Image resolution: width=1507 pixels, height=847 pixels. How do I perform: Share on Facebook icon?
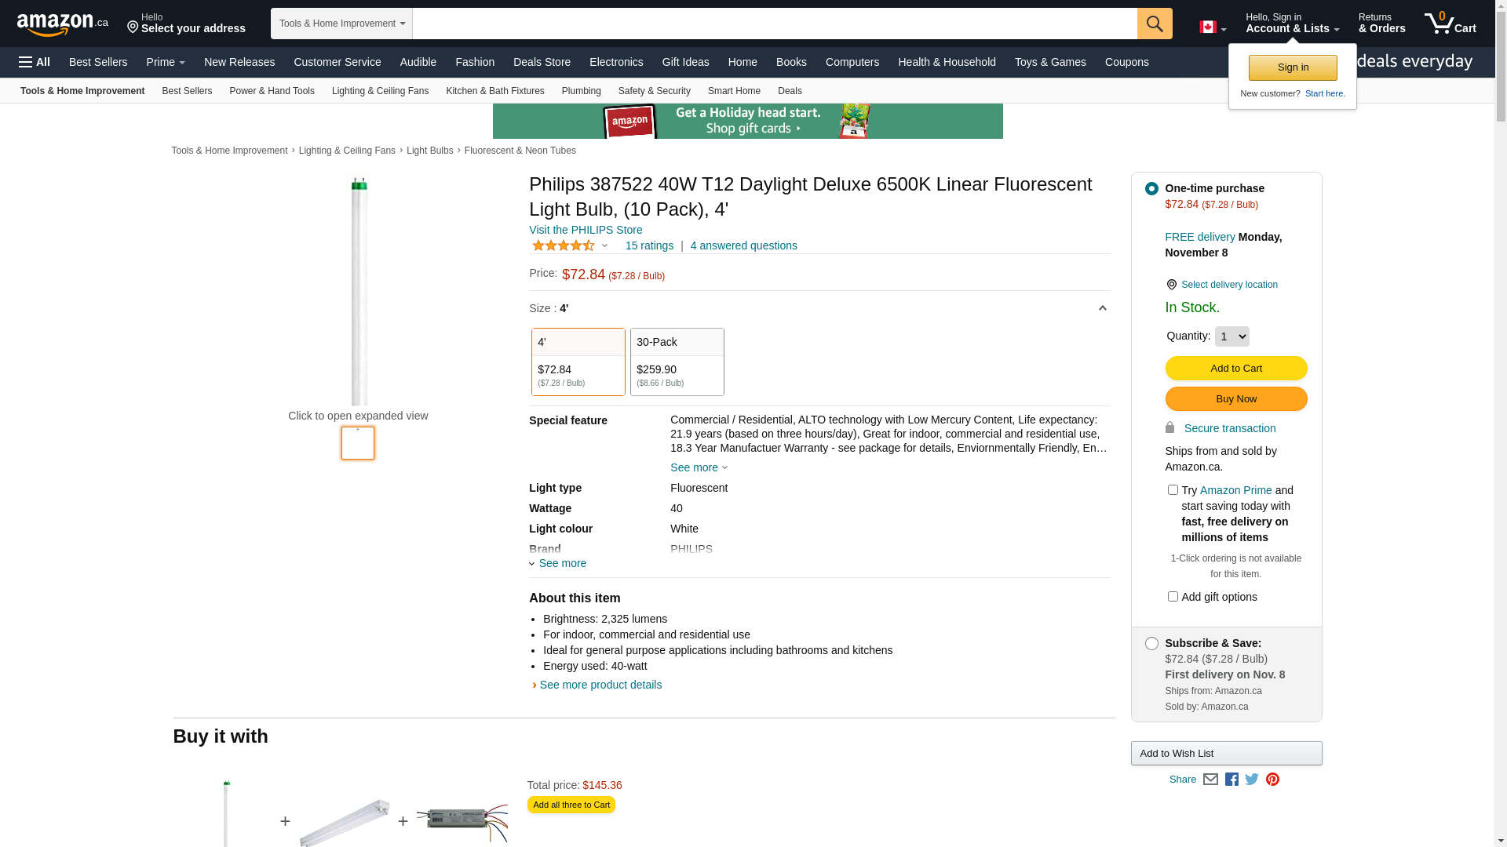pyautogui.click(x=1232, y=780)
